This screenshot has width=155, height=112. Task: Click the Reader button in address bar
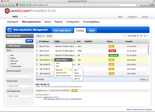point(144,5)
